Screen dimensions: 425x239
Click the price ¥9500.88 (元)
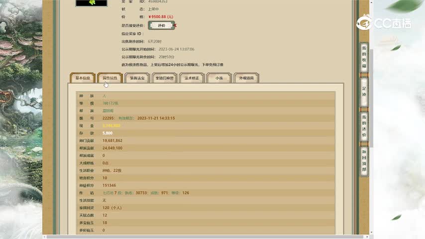[161, 17]
